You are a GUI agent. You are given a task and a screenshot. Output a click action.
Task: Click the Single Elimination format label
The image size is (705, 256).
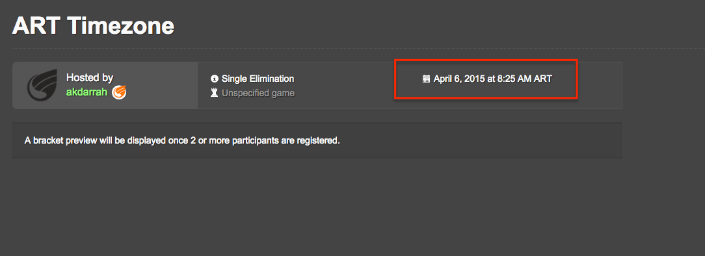point(258,79)
